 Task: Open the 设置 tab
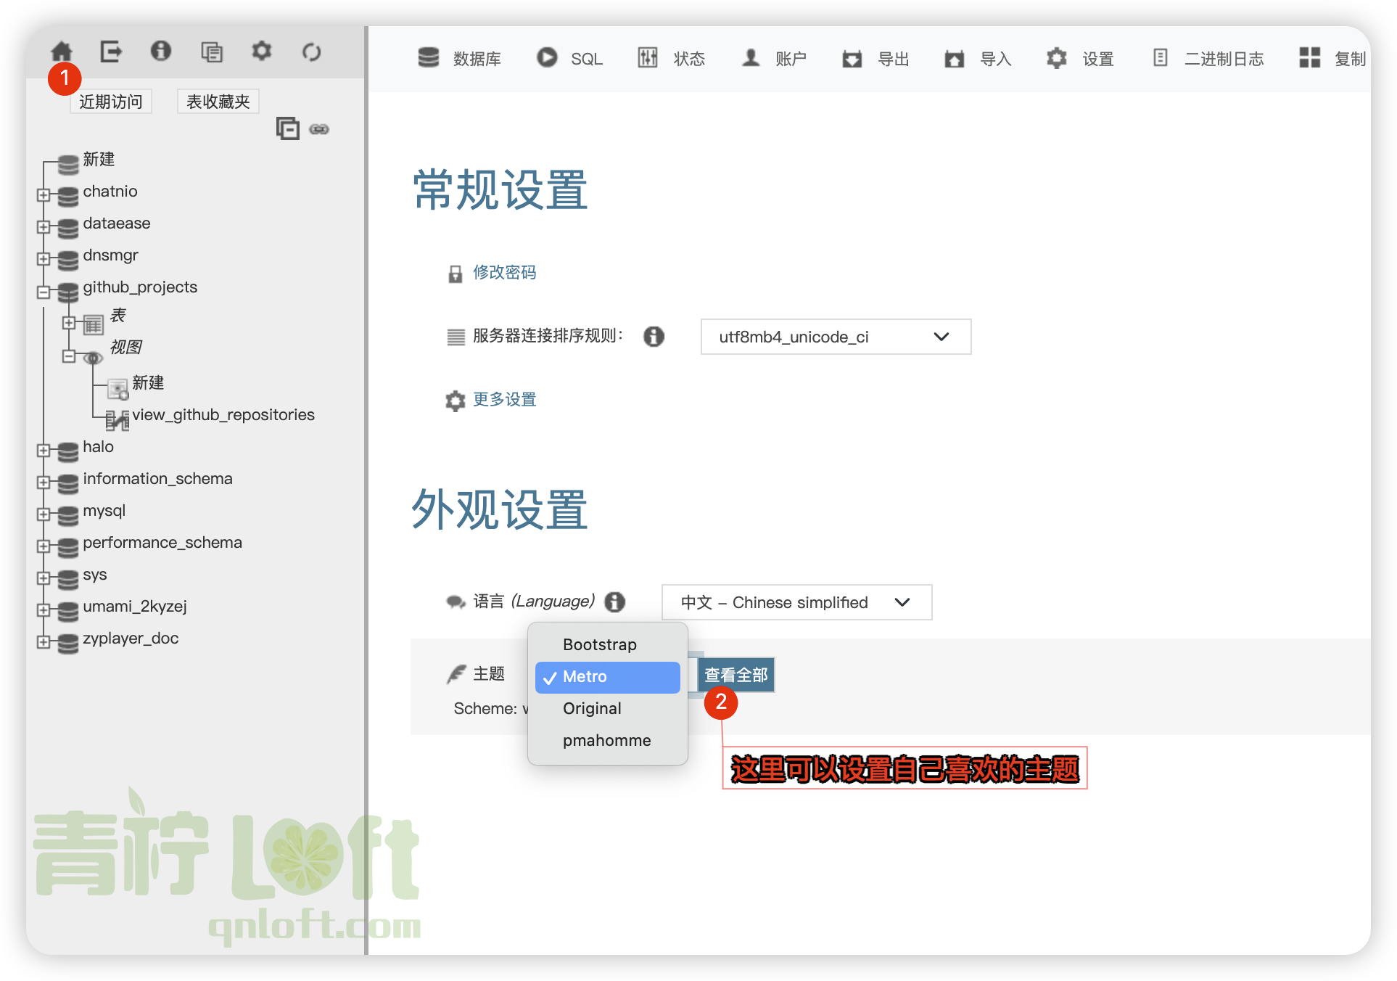[x=1080, y=58]
